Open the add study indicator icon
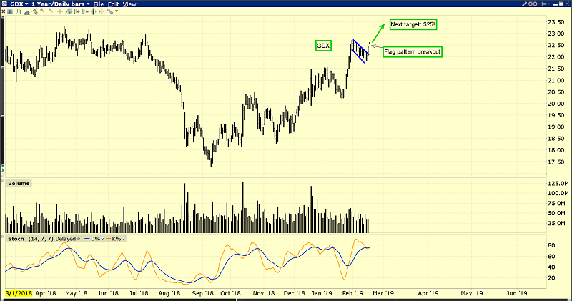Viewport: 572px width, 301px height. (69, 11)
